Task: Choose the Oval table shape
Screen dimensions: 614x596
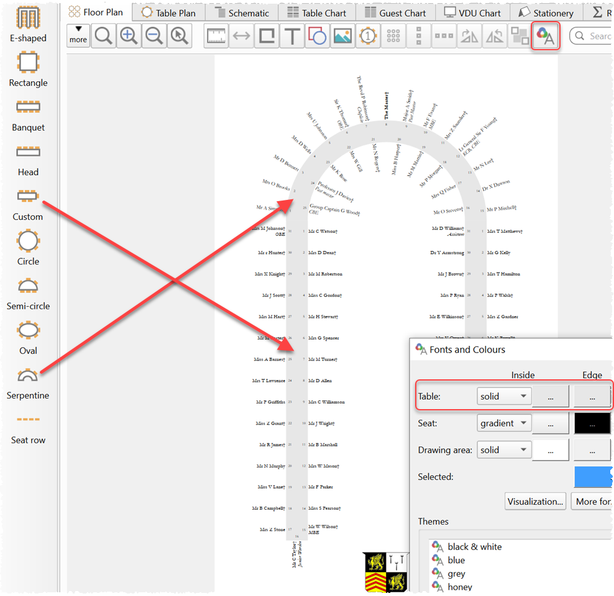Action: point(28,337)
